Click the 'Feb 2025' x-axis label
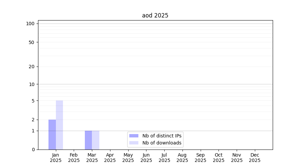303x168 pixels. (x=74, y=158)
